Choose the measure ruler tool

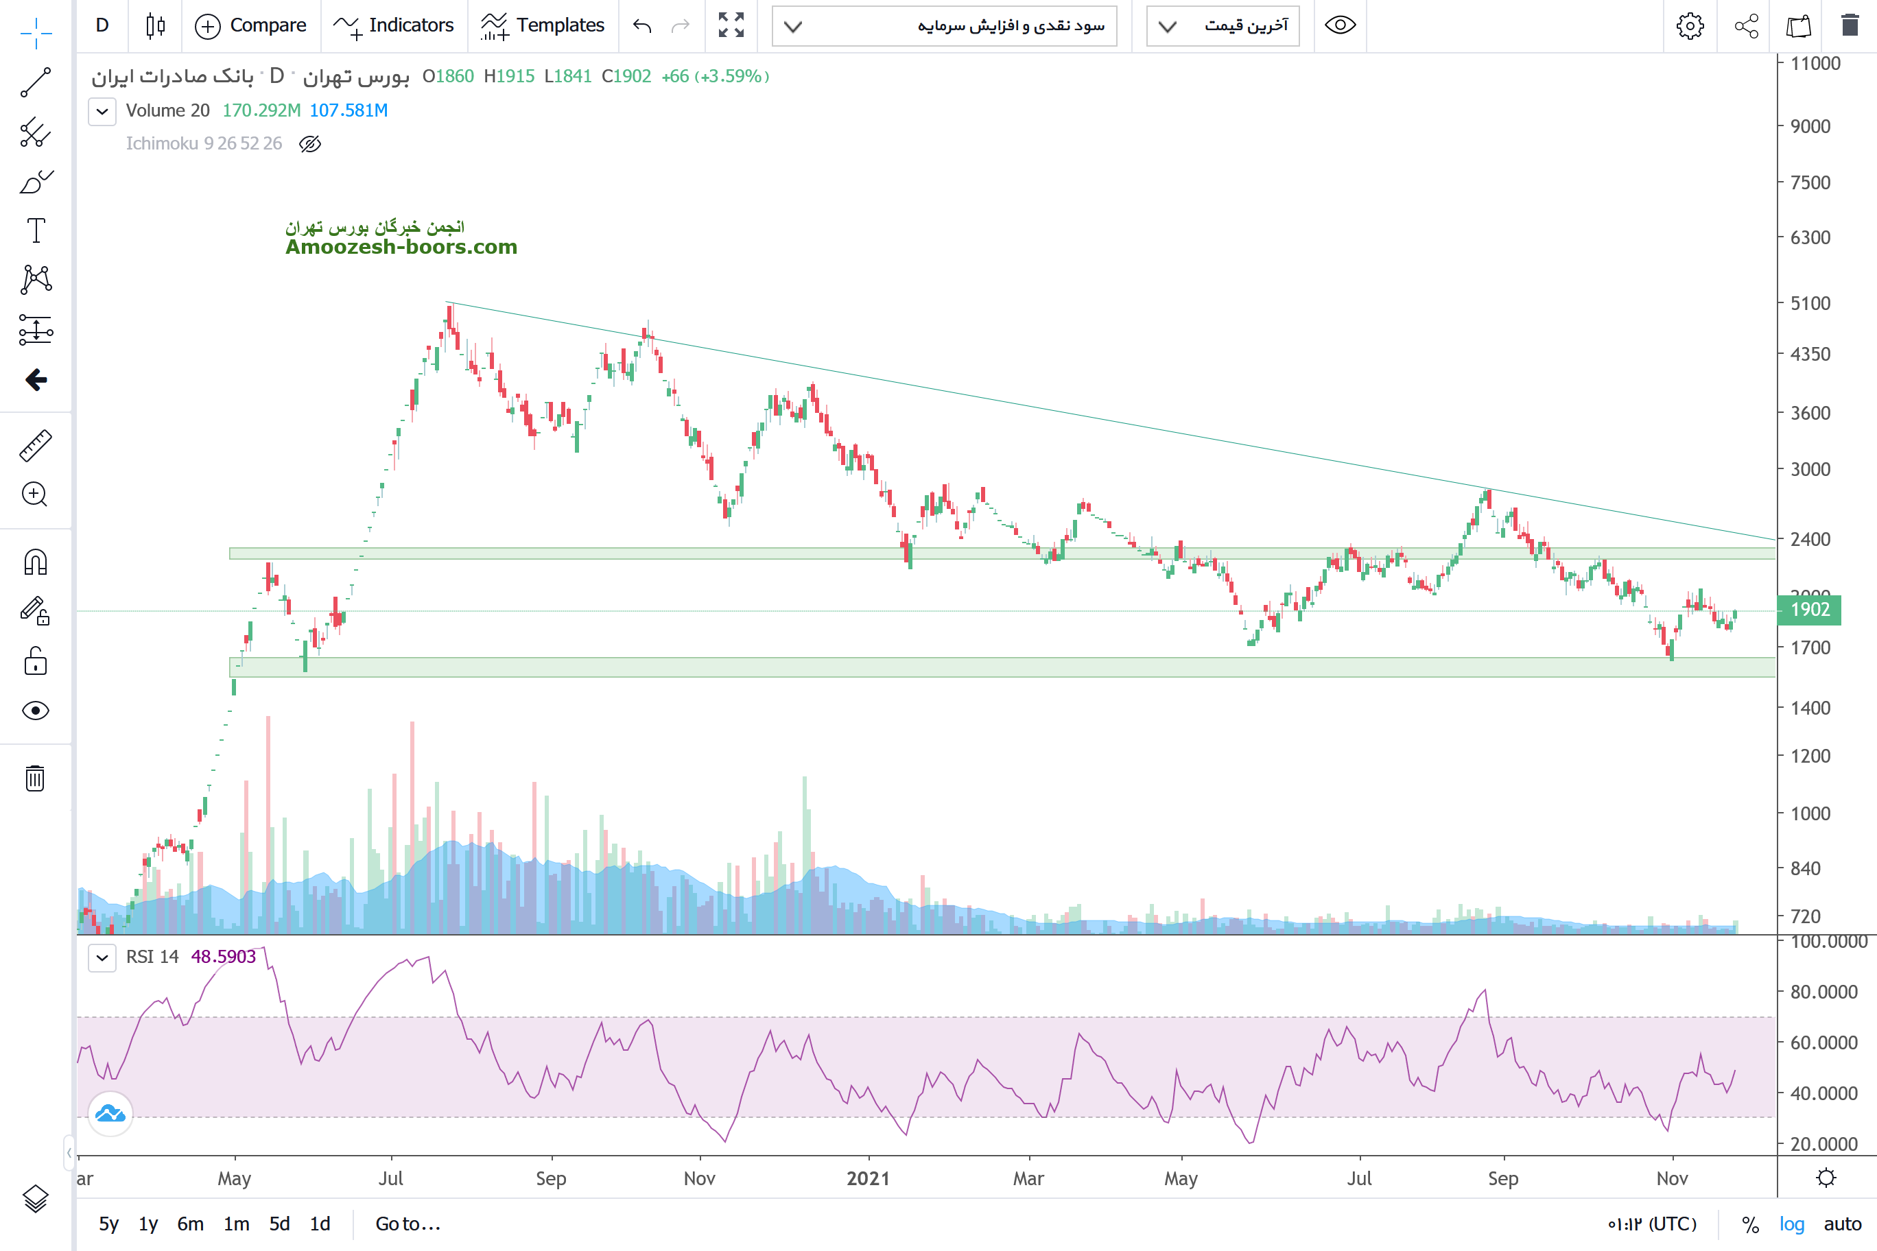click(x=35, y=445)
